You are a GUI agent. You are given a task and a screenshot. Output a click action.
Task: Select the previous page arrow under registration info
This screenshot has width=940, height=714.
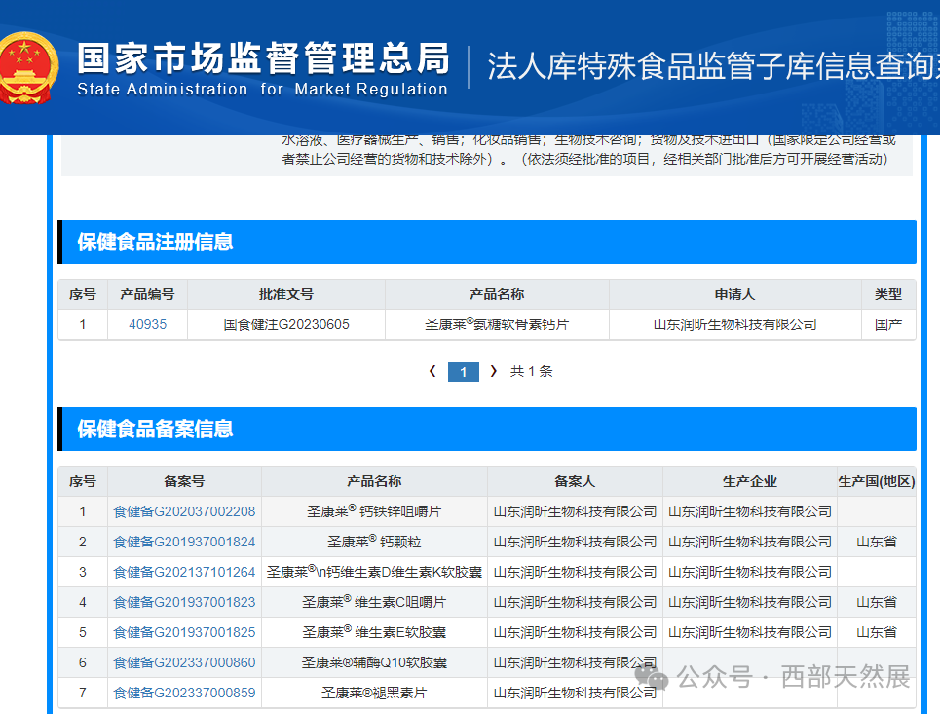432,371
